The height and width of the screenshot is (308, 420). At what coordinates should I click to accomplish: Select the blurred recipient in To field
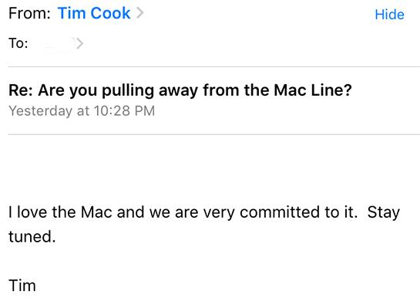coord(59,43)
